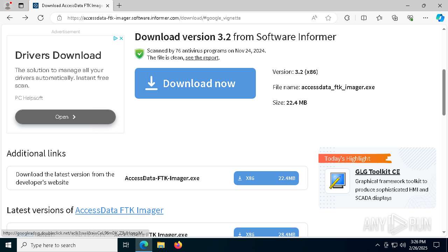This screenshot has height=252, width=448.
Task: Click the AccessData-FTK-Imager.exe file name
Action: [162, 178]
